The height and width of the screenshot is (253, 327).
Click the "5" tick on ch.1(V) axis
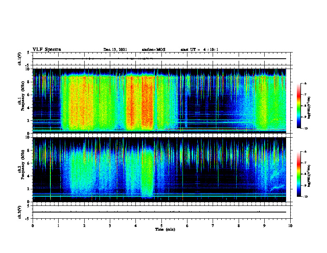(28, 53)
